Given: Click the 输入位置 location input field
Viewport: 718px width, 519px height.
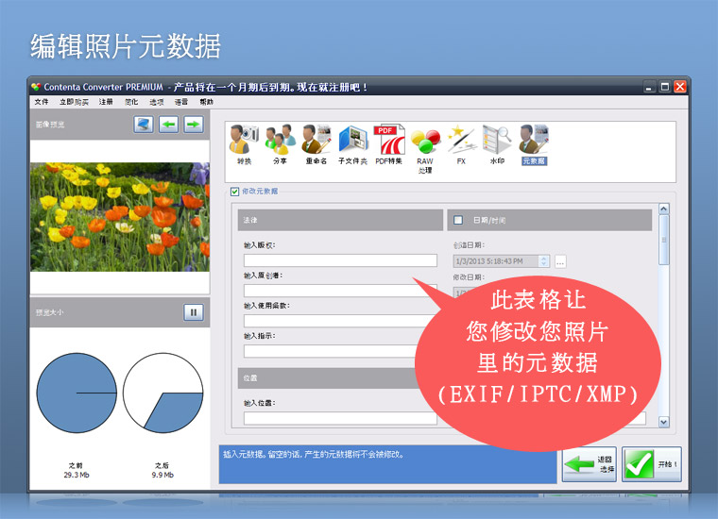Looking at the screenshot, I should coord(340,418).
